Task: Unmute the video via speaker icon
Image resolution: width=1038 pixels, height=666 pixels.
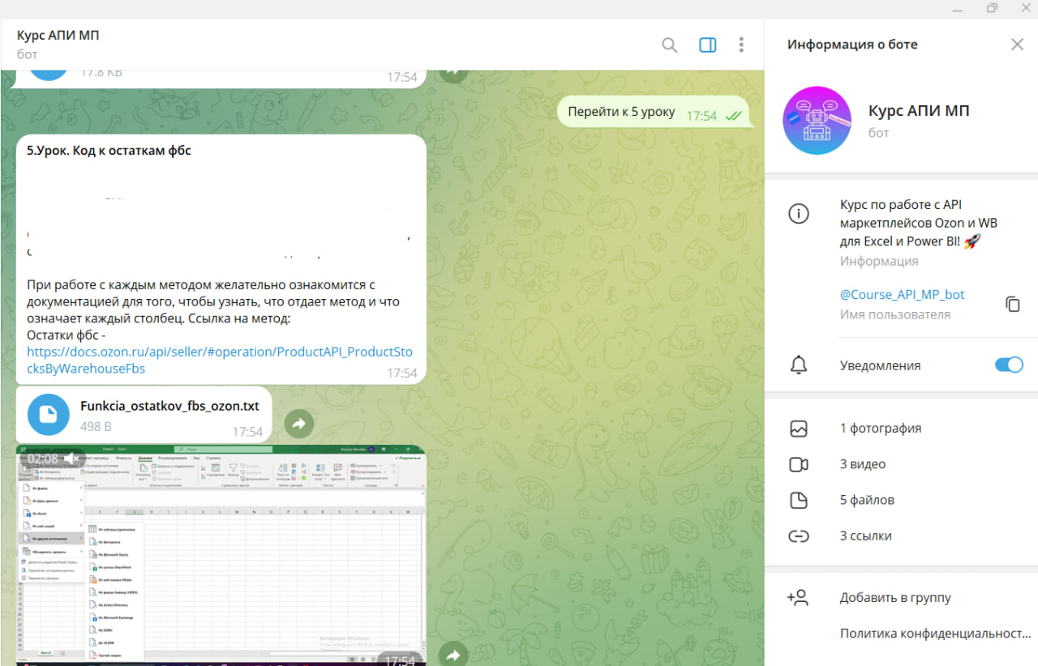Action: pos(73,459)
